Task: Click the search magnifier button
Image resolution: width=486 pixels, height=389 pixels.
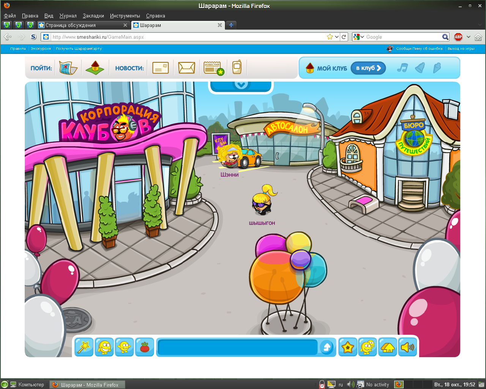Action: click(446, 37)
